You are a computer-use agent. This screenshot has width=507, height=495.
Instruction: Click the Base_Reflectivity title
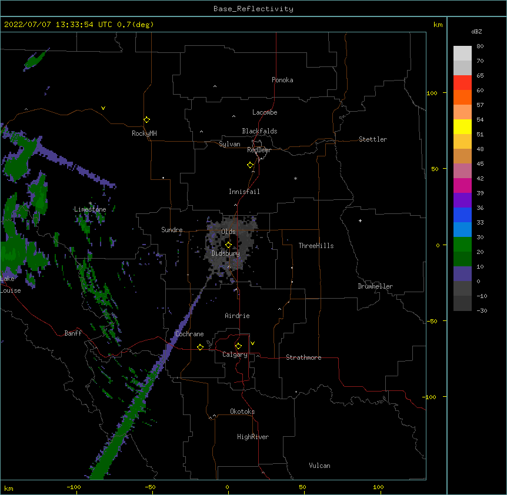253,9
